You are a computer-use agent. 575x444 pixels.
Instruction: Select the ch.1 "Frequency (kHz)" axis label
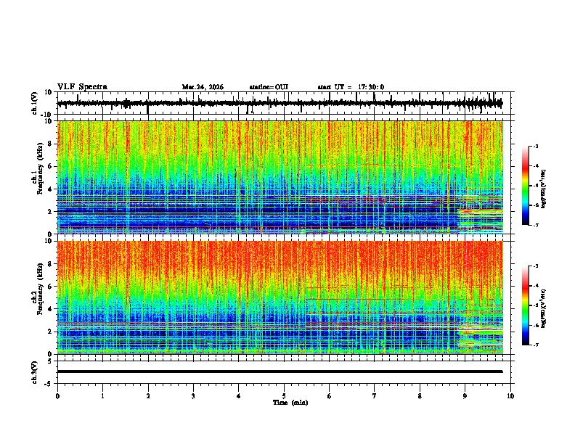tap(40, 168)
